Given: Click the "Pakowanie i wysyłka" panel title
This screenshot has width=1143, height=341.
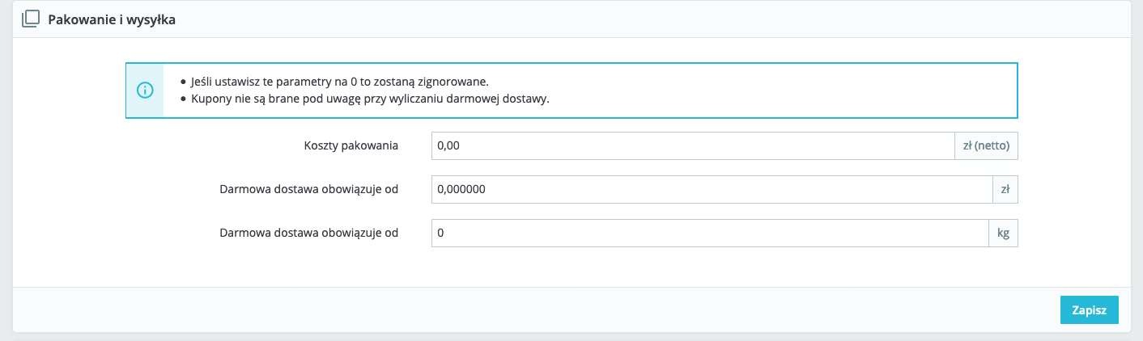Looking at the screenshot, I should click(112, 20).
